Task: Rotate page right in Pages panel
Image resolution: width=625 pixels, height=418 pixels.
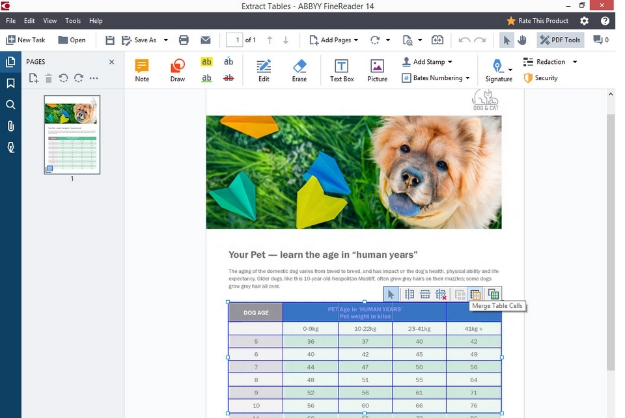Action: coord(79,78)
